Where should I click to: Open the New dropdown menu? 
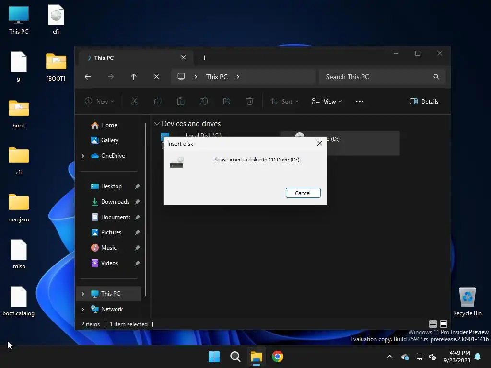click(x=99, y=101)
